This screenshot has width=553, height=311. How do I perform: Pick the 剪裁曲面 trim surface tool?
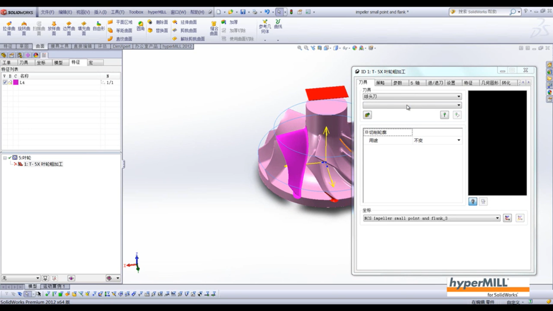[184, 30]
